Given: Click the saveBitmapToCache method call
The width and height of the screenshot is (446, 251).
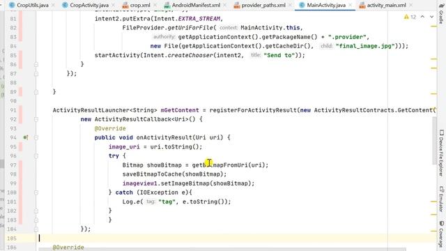Looking at the screenshot, I should (x=152, y=174).
